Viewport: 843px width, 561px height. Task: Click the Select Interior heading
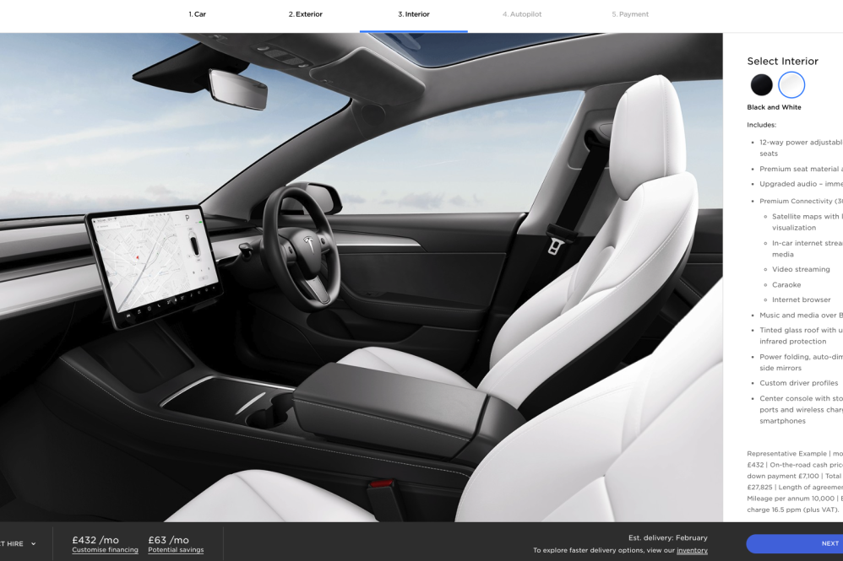coord(782,61)
